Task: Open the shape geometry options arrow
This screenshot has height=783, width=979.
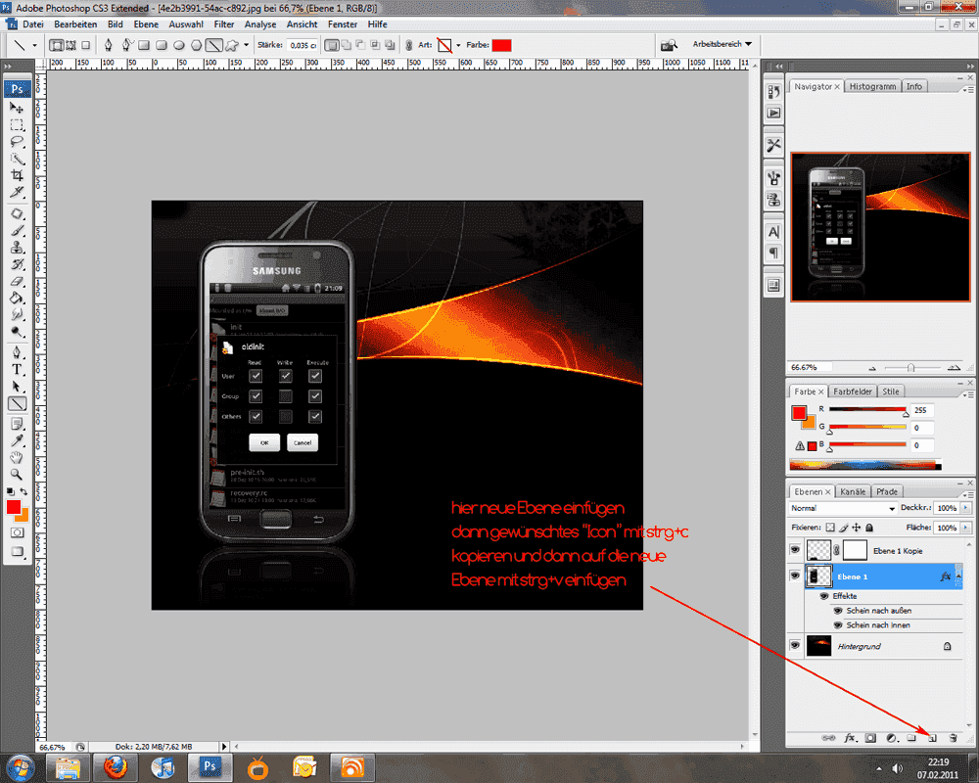Action: [246, 45]
